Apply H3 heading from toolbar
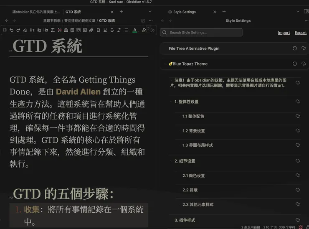This screenshot has height=229, width=309. (46, 30)
